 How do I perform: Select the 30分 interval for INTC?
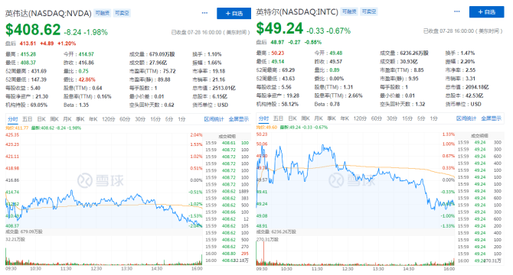click(391, 118)
